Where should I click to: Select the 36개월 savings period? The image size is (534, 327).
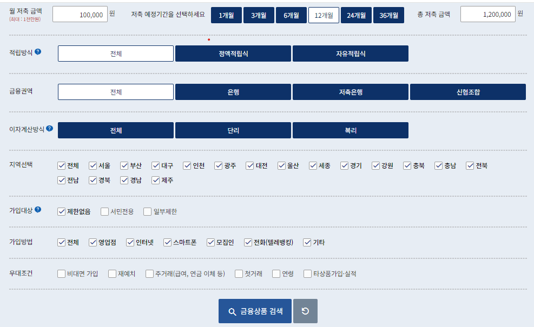pos(388,15)
